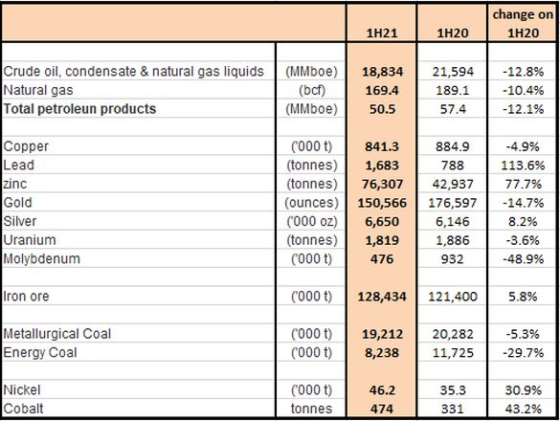Click the zinc 1H21 value 76,307
The height and width of the screenshot is (421, 560).
tap(381, 184)
